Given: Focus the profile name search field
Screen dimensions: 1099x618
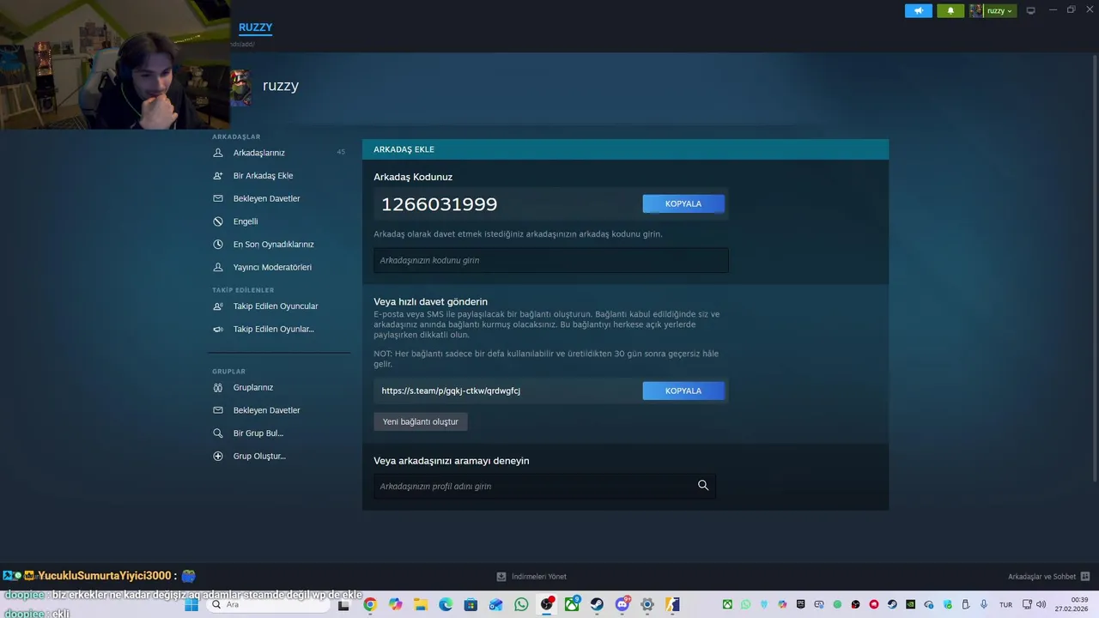Looking at the screenshot, I should pyautogui.click(x=544, y=486).
